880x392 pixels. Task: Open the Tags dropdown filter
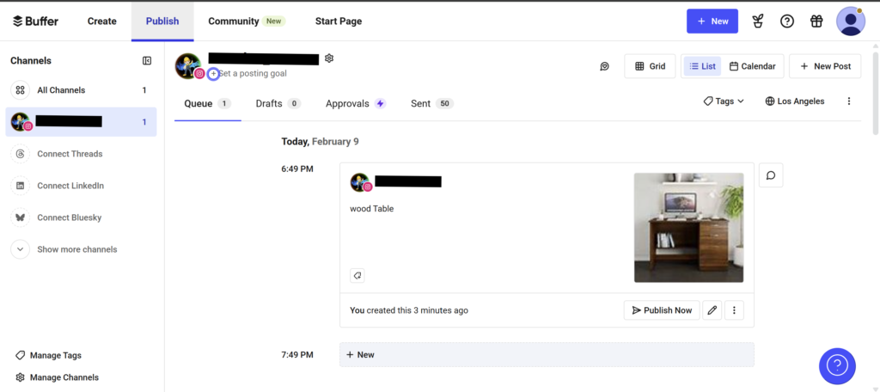pos(724,101)
